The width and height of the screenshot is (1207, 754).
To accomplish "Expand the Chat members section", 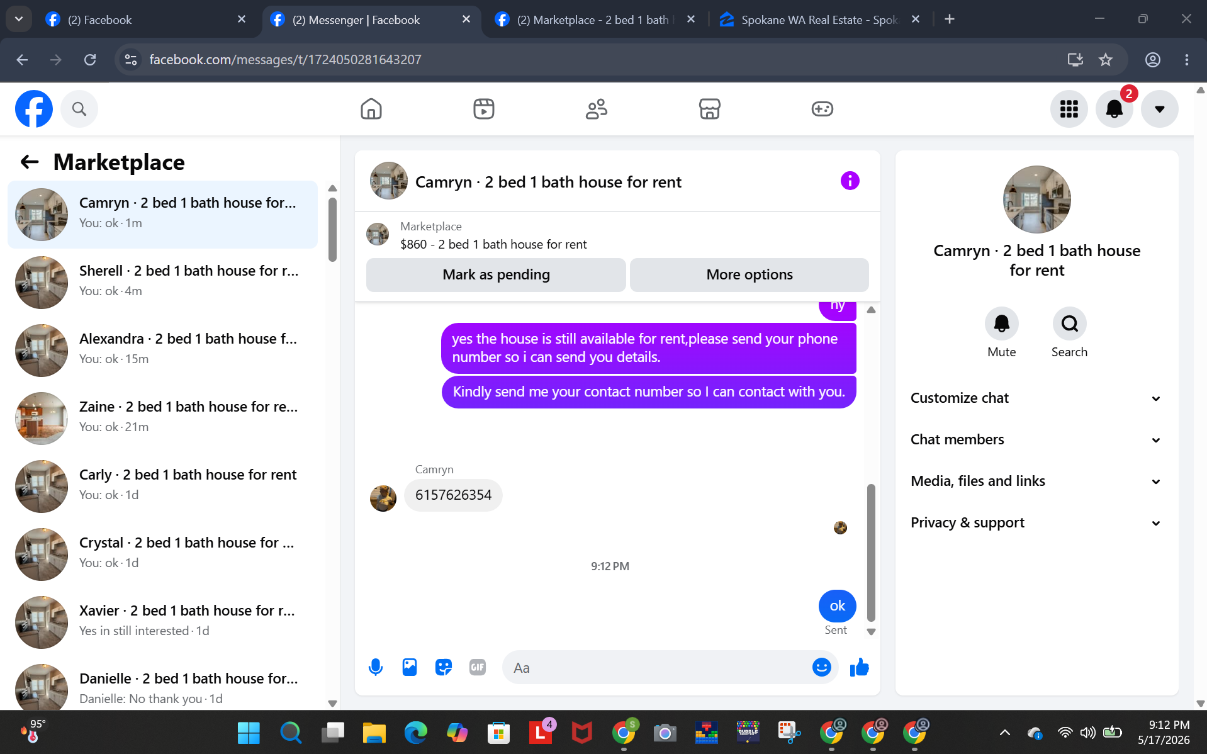I will pos(1036,440).
